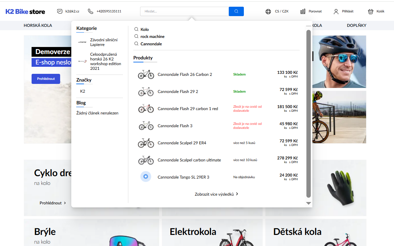
Task: Click více než 10 kusů availability text
Action: pyautogui.click(x=245, y=160)
